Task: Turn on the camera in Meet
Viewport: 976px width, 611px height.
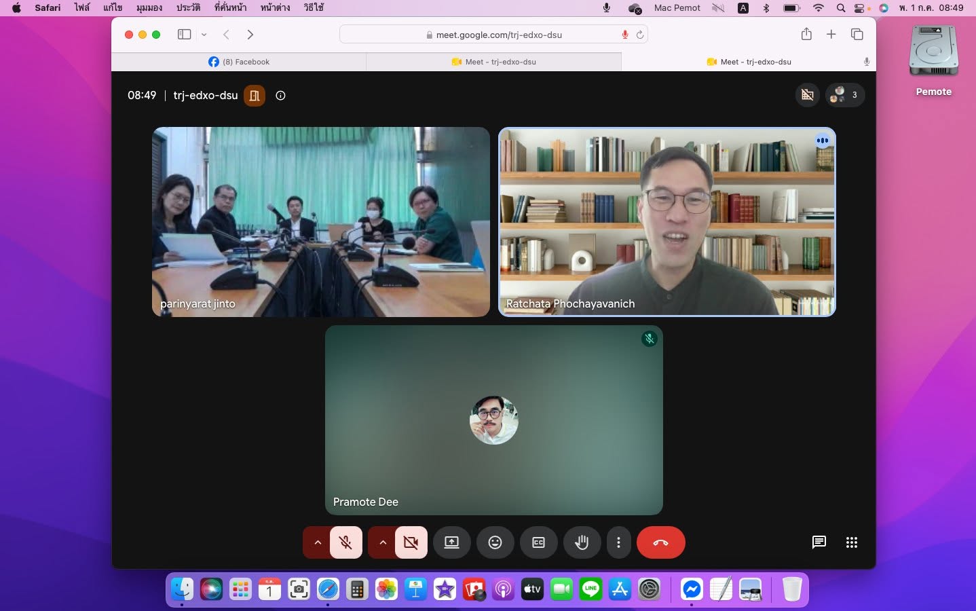Action: click(x=411, y=542)
